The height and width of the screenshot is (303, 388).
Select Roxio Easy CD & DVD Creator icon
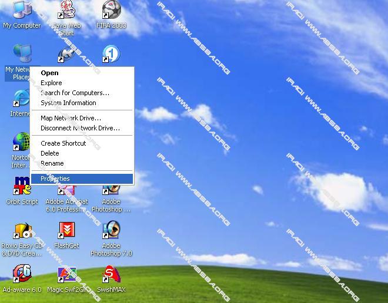coord(23,230)
